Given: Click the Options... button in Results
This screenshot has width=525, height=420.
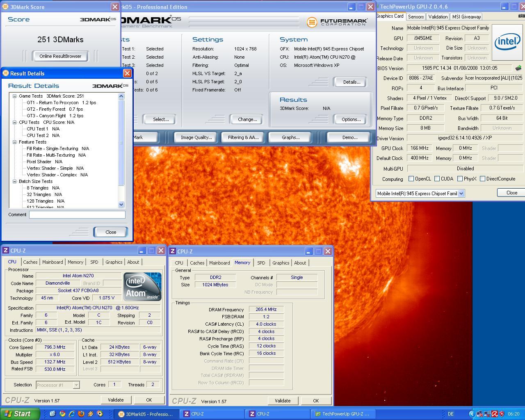Looking at the screenshot, I should pos(351,119).
